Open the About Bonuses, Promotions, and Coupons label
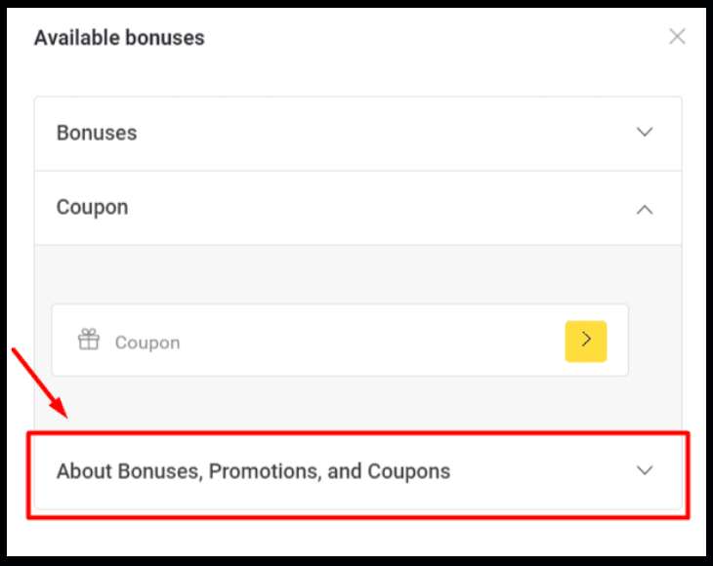 253,471
